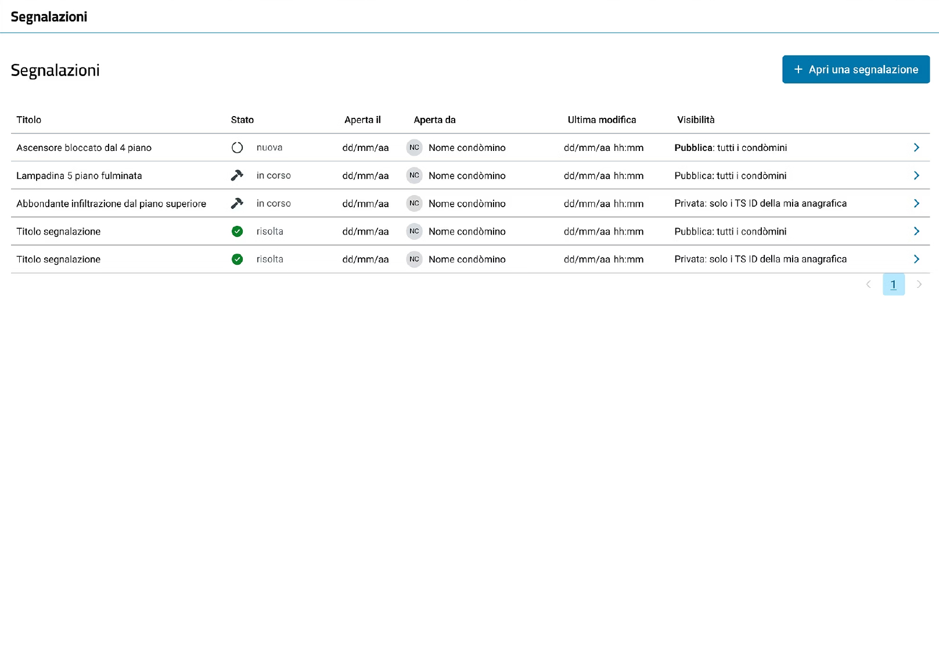The width and height of the screenshot is (939, 667).
Task: Select 'Ascensore bloccato dal 4 piano' title
Action: (84, 147)
